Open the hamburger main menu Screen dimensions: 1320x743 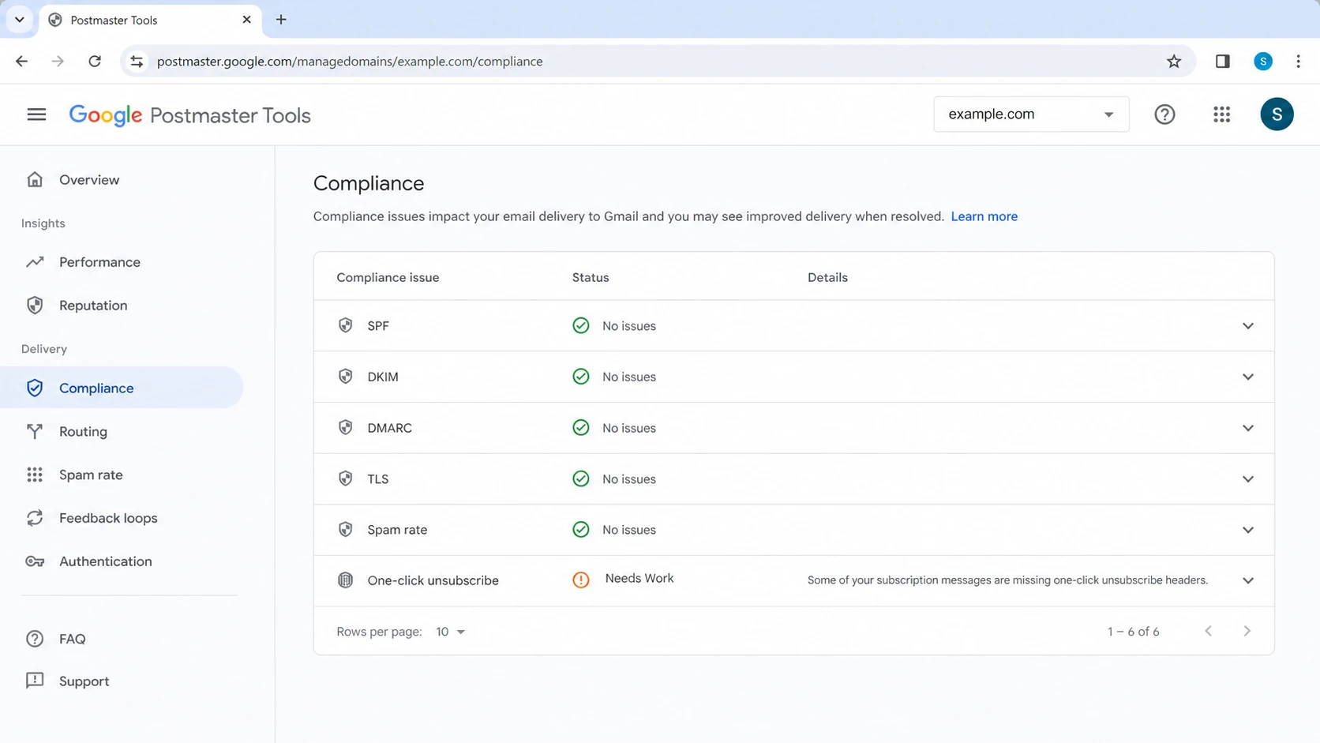(36, 114)
